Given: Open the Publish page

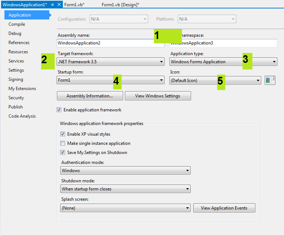Looking at the screenshot, I should [15, 107].
